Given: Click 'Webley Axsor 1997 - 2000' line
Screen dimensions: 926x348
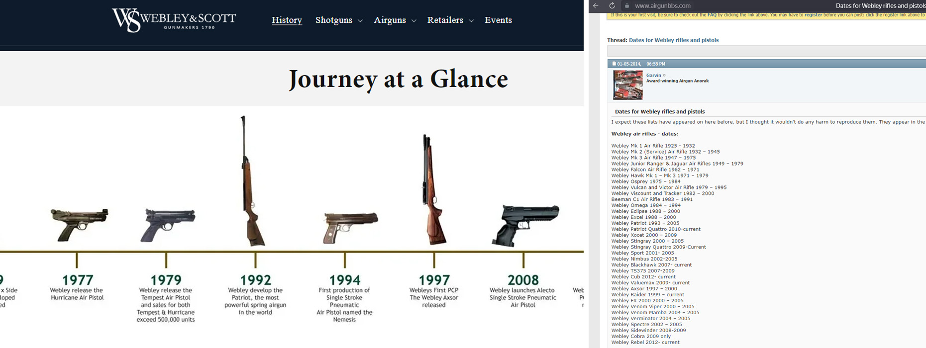Looking at the screenshot, I should coord(644,289).
